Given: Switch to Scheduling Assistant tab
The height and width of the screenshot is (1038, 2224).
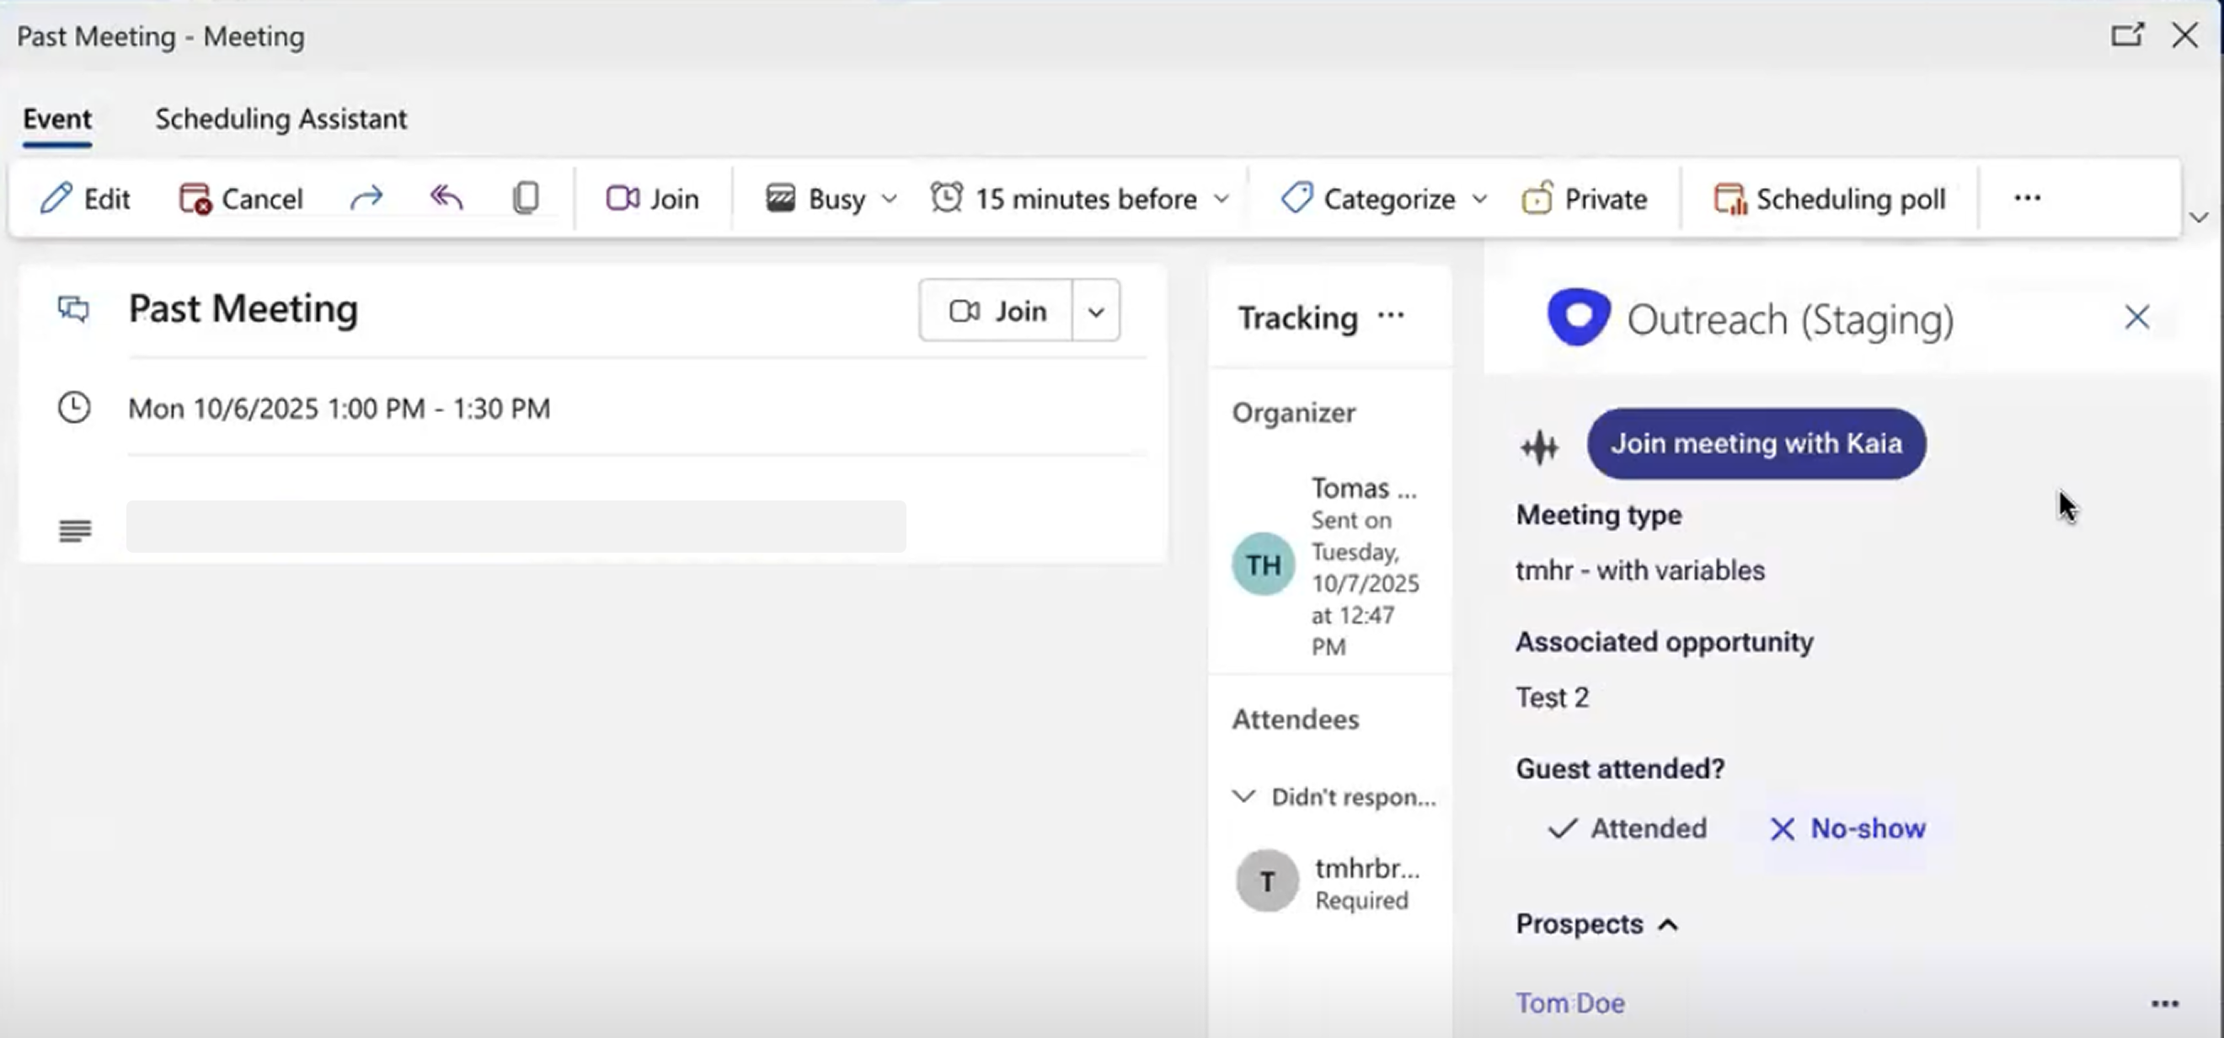Looking at the screenshot, I should pos(281,118).
